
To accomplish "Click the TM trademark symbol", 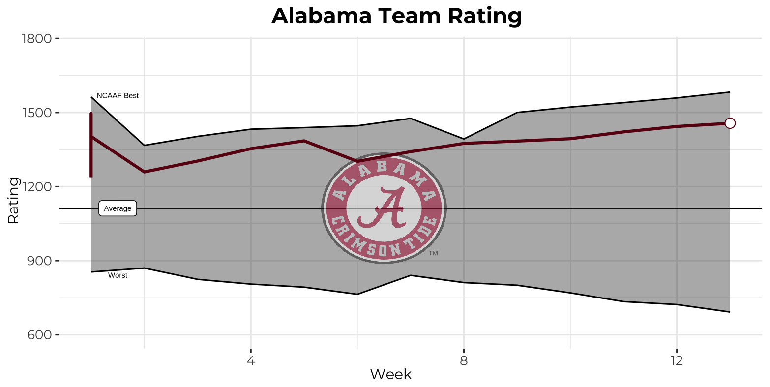I will pyautogui.click(x=433, y=254).
